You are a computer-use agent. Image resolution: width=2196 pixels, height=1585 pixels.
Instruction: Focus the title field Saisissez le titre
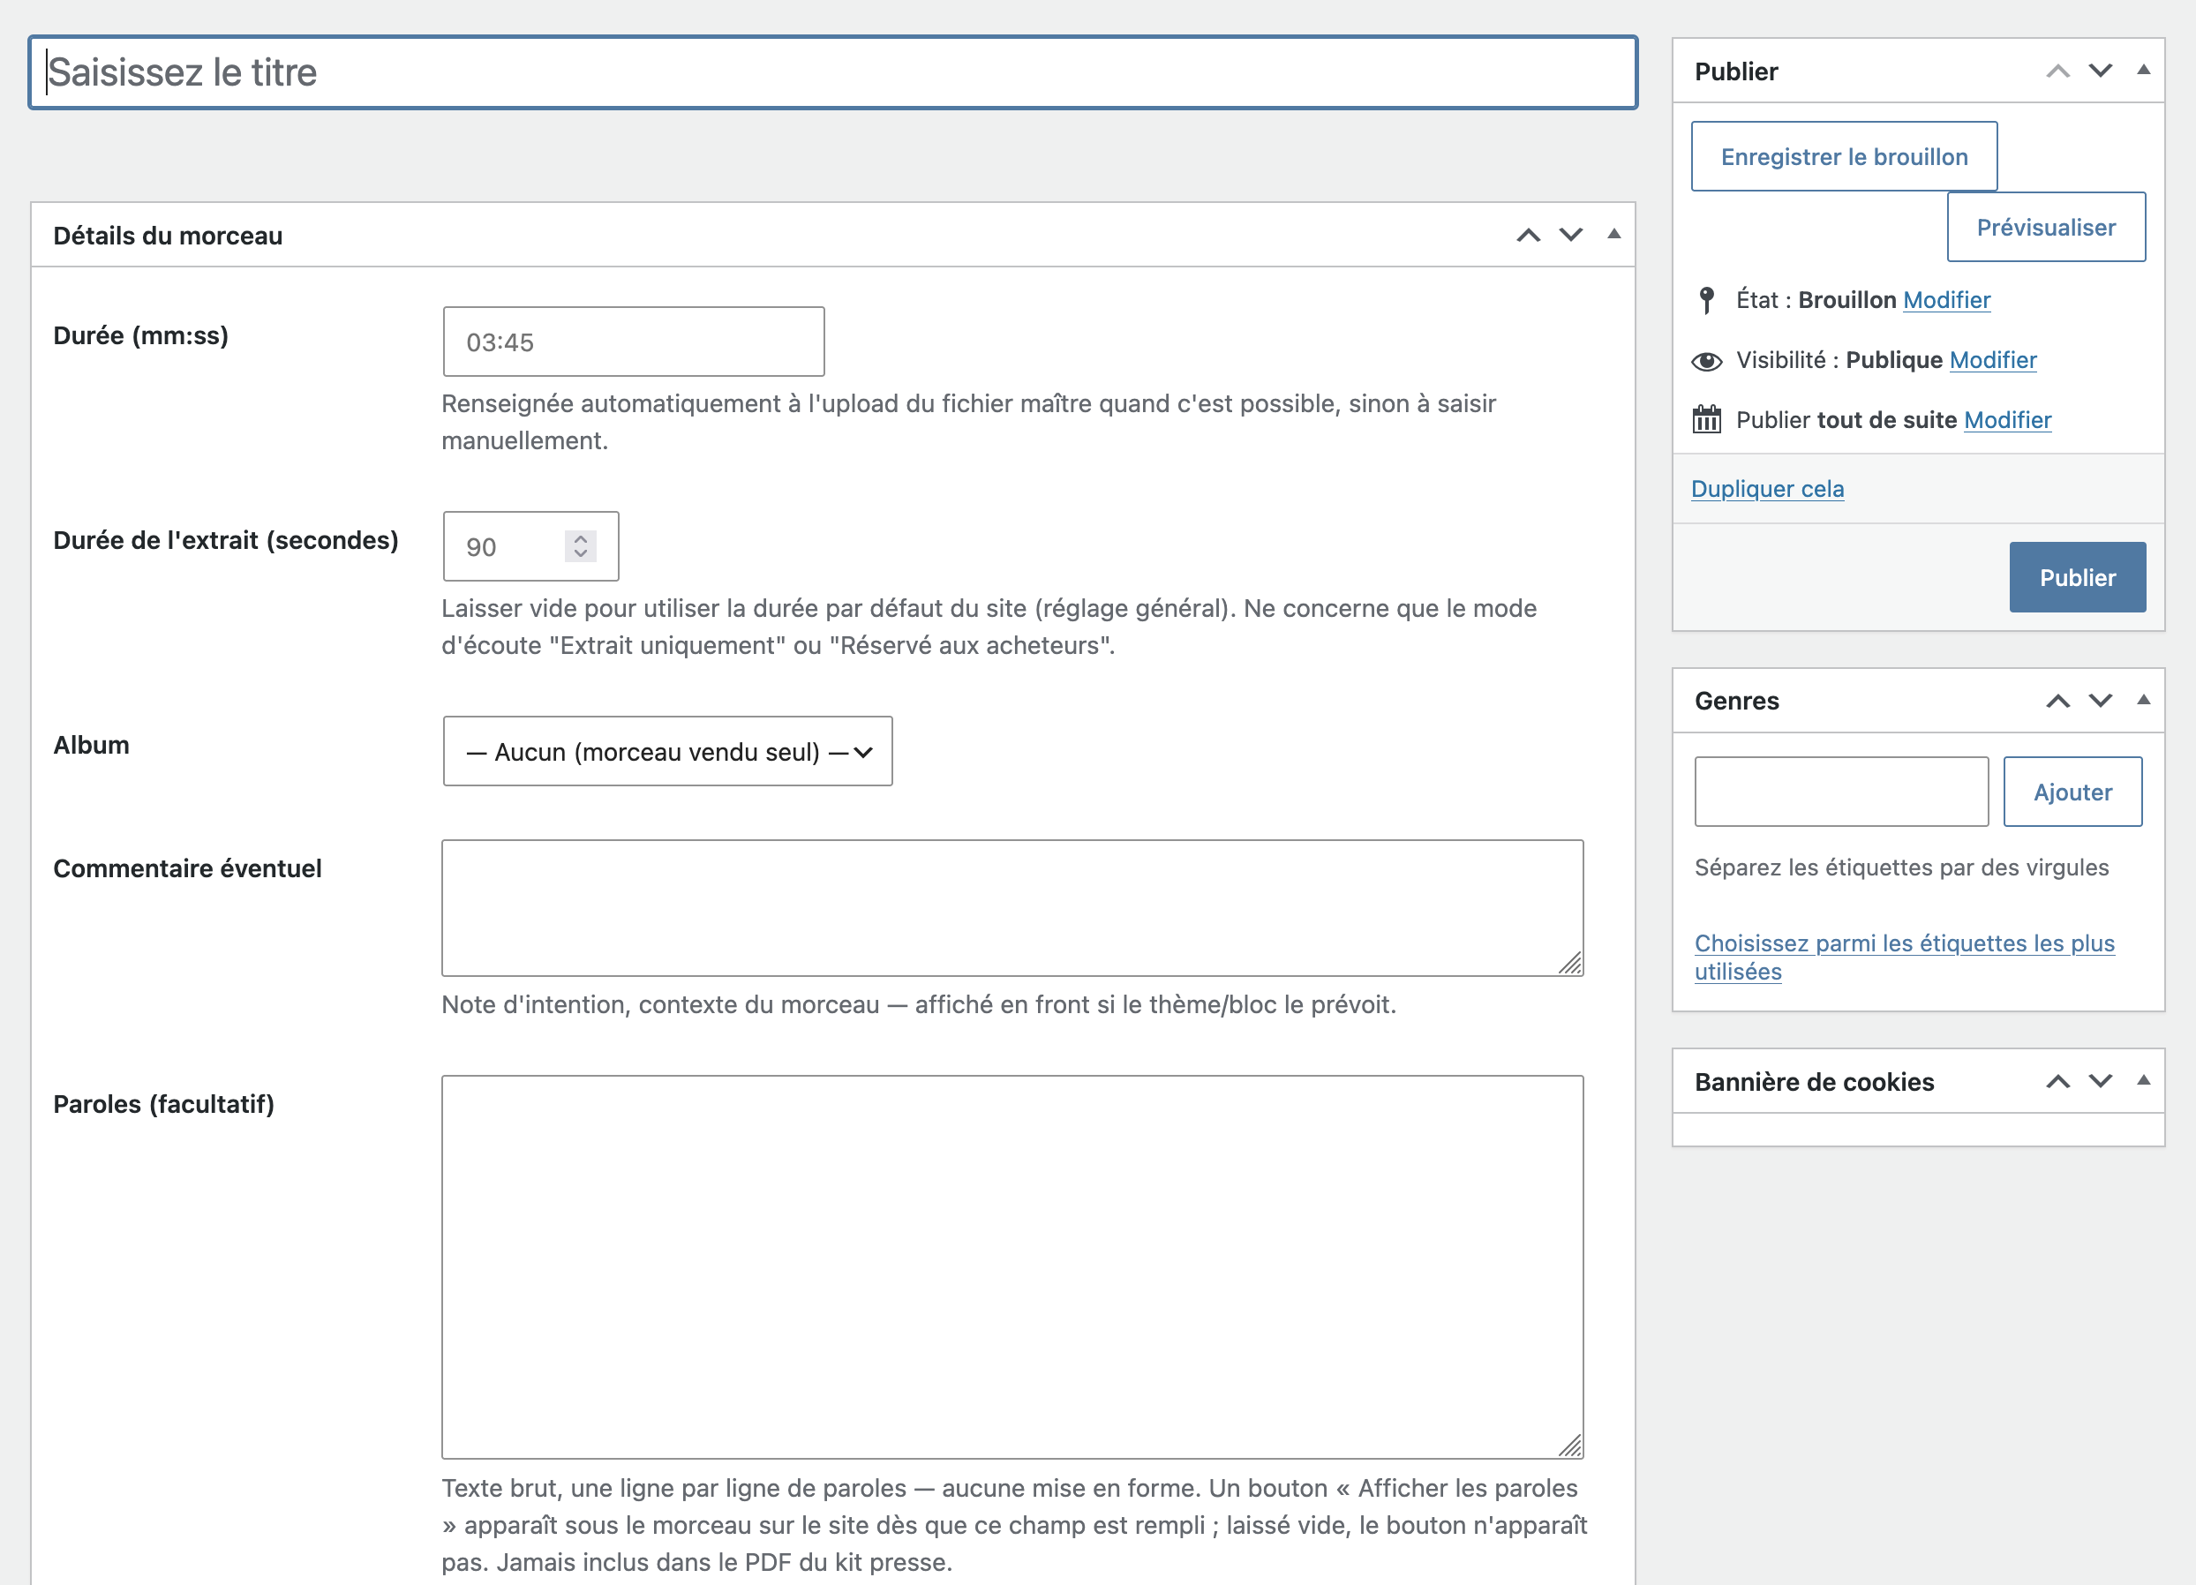point(832,72)
